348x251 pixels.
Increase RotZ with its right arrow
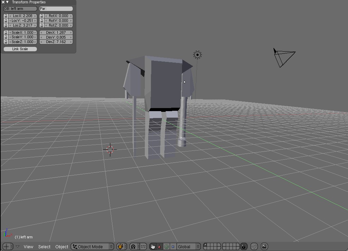coord(71,25)
